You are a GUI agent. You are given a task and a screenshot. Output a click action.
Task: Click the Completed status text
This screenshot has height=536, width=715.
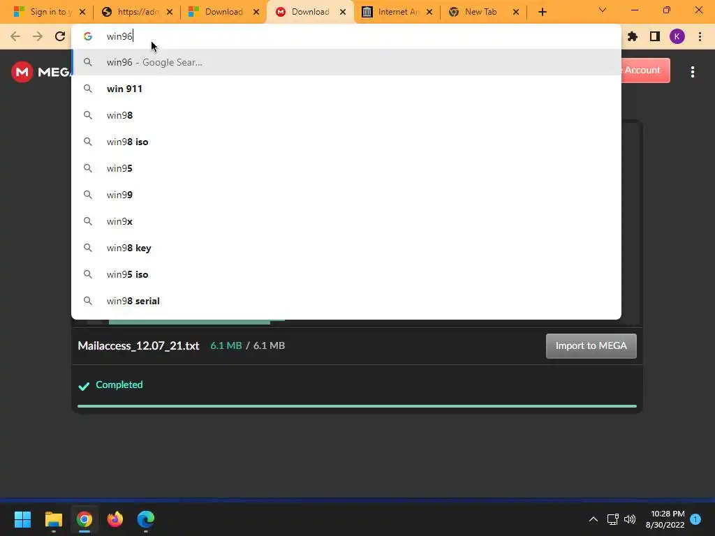pos(119,385)
